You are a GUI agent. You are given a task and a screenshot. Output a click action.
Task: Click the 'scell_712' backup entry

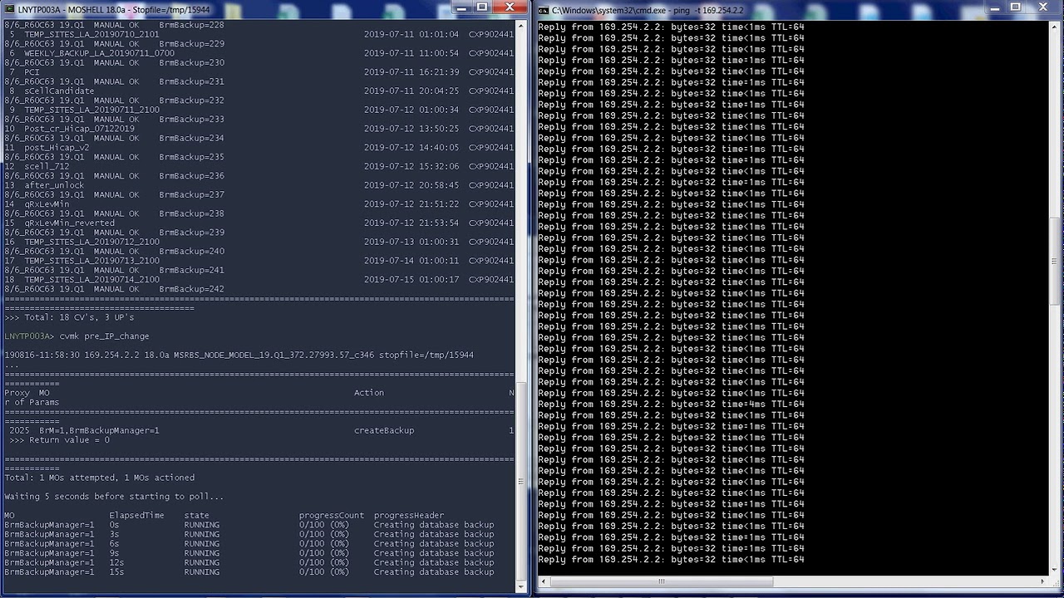coord(47,166)
